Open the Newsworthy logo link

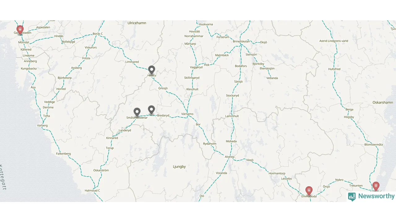(x=371, y=196)
